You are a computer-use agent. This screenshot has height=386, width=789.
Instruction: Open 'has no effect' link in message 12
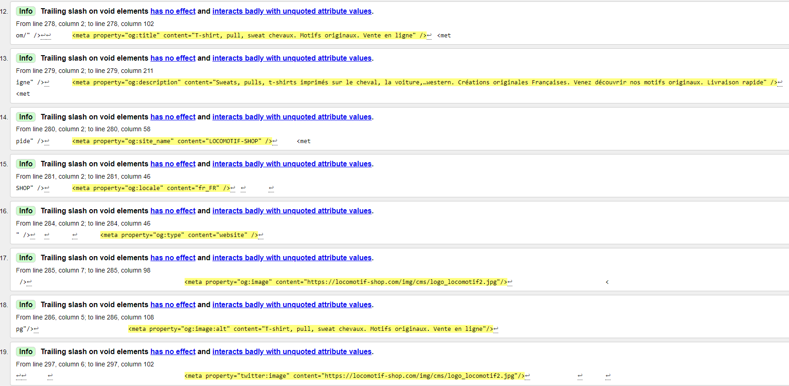click(x=173, y=11)
